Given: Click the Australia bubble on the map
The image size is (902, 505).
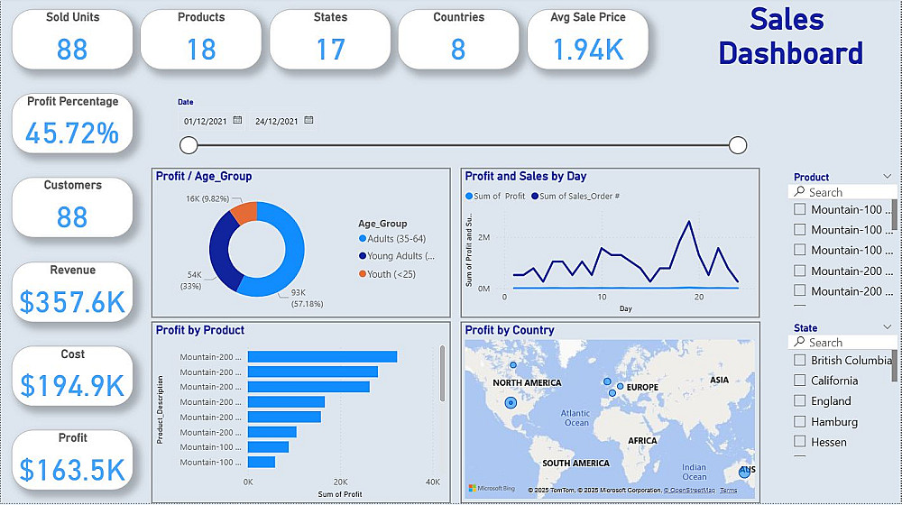Looking at the screenshot, I should click(x=745, y=473).
